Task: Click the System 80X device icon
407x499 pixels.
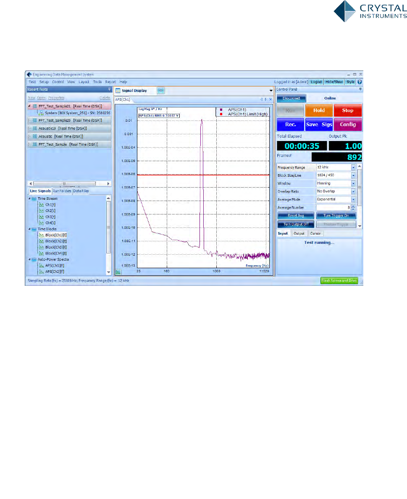Action: [42, 113]
